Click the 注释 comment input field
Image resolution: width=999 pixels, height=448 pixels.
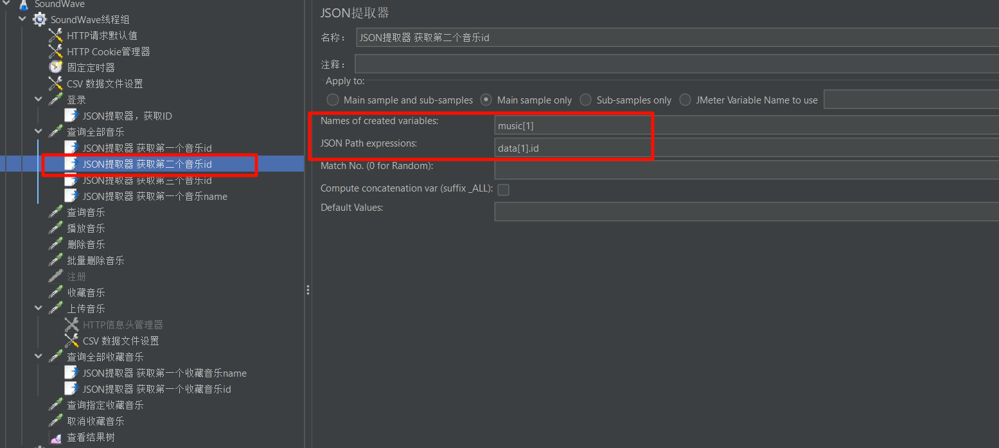[x=676, y=64]
